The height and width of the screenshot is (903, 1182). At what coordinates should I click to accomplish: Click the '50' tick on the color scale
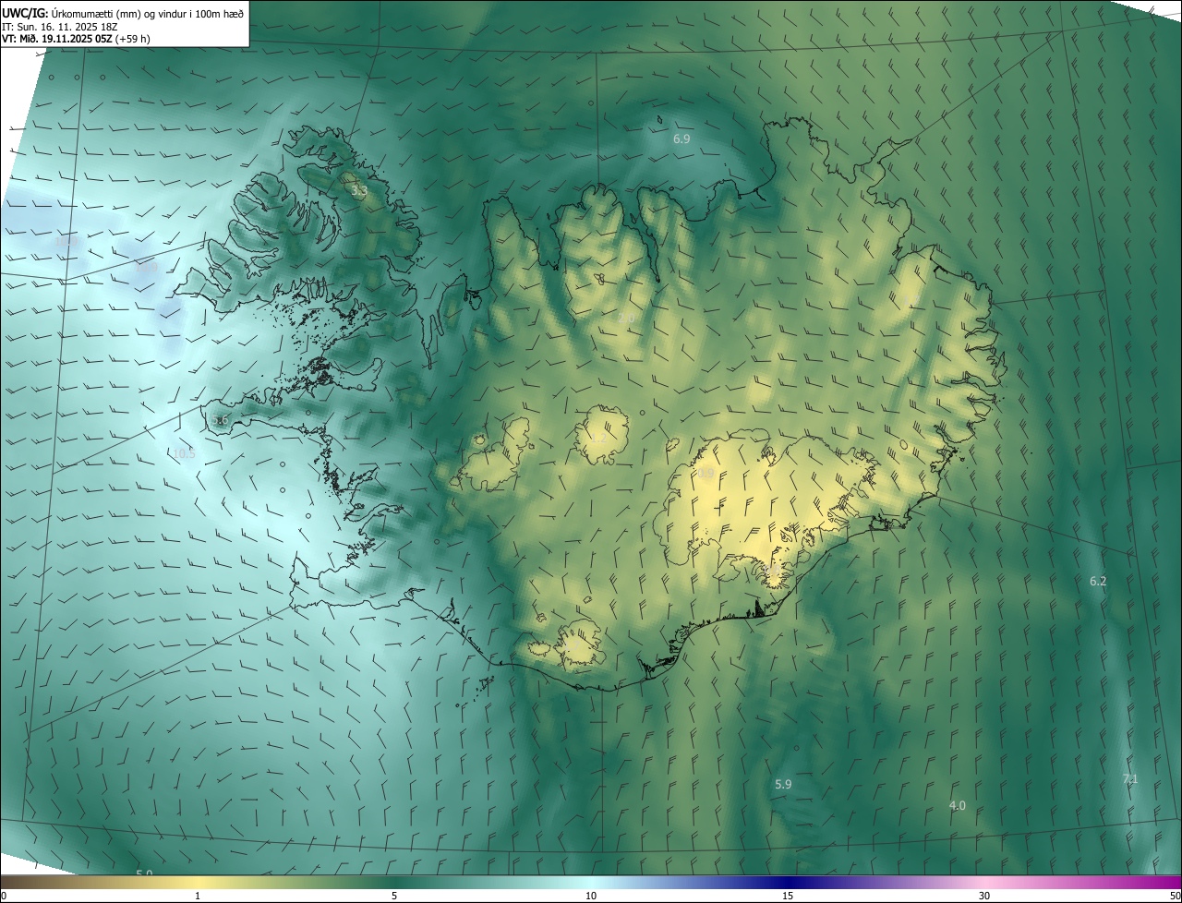tap(1175, 896)
